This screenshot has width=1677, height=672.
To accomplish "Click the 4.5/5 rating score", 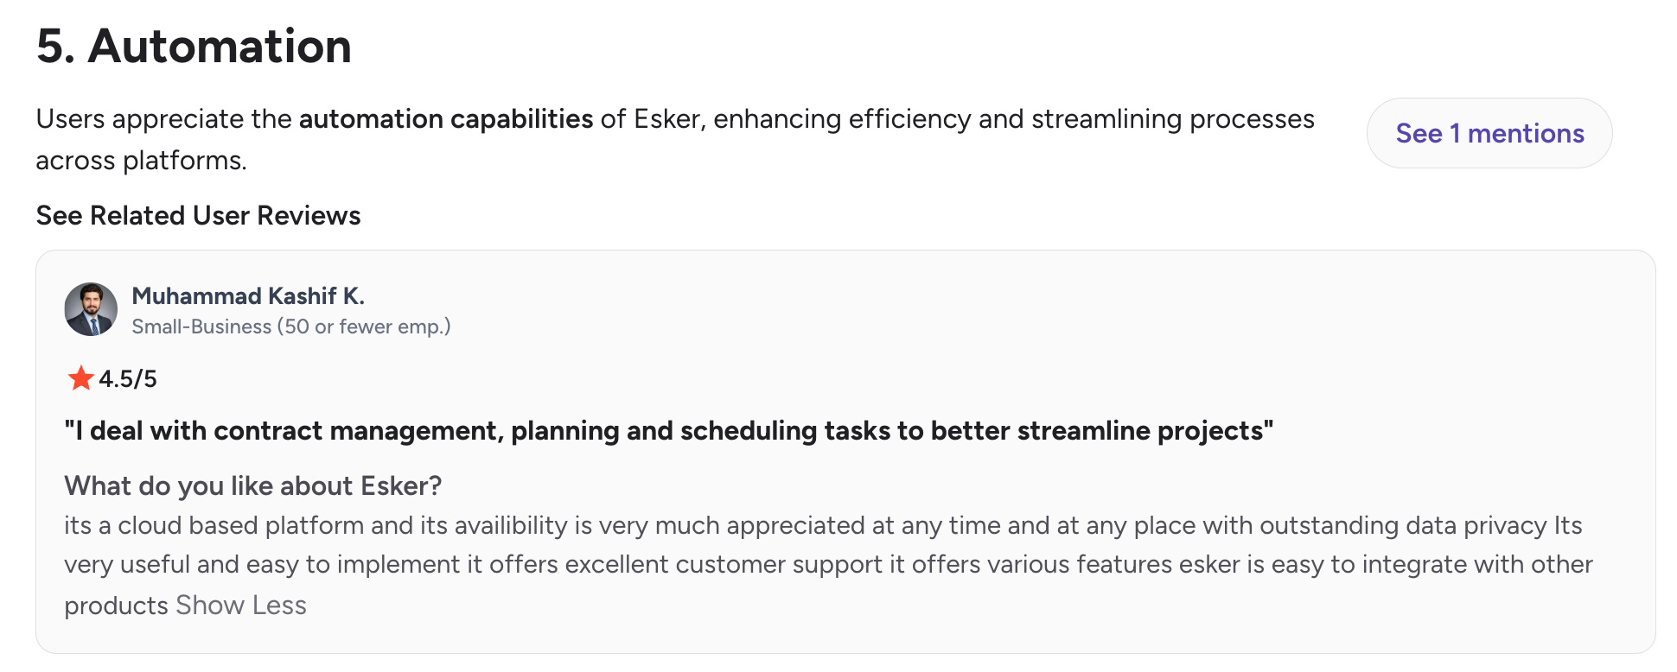I will [x=128, y=379].
